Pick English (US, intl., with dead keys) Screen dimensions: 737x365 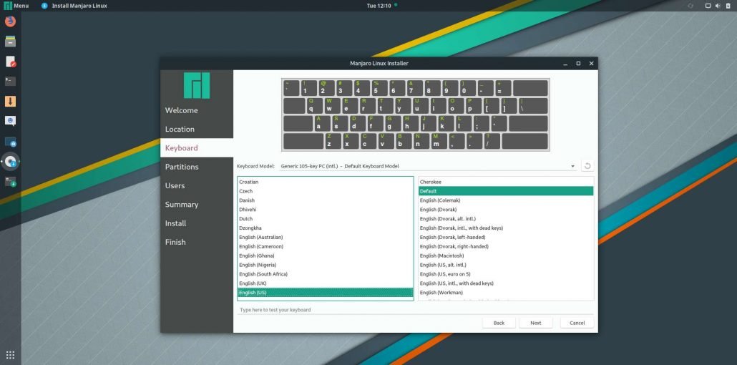[x=506, y=283]
